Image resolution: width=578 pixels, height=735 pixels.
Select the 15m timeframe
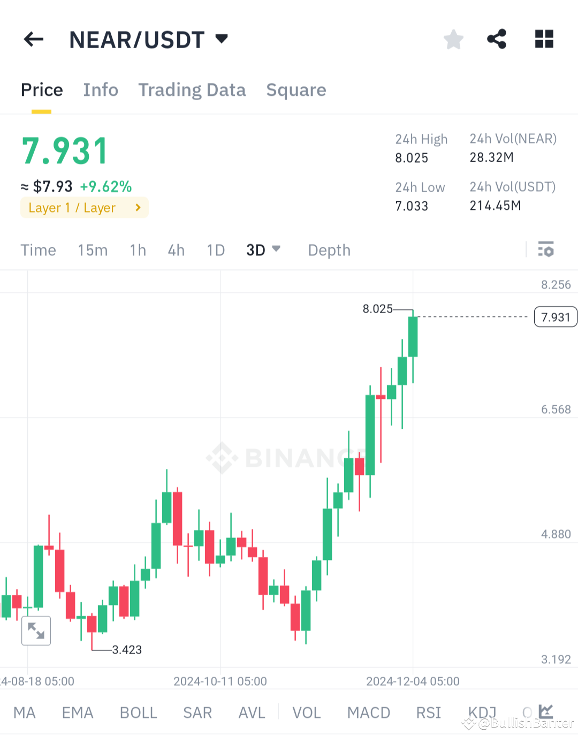click(x=92, y=249)
